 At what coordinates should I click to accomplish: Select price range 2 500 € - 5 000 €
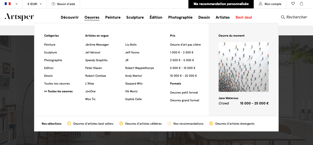click(182, 60)
